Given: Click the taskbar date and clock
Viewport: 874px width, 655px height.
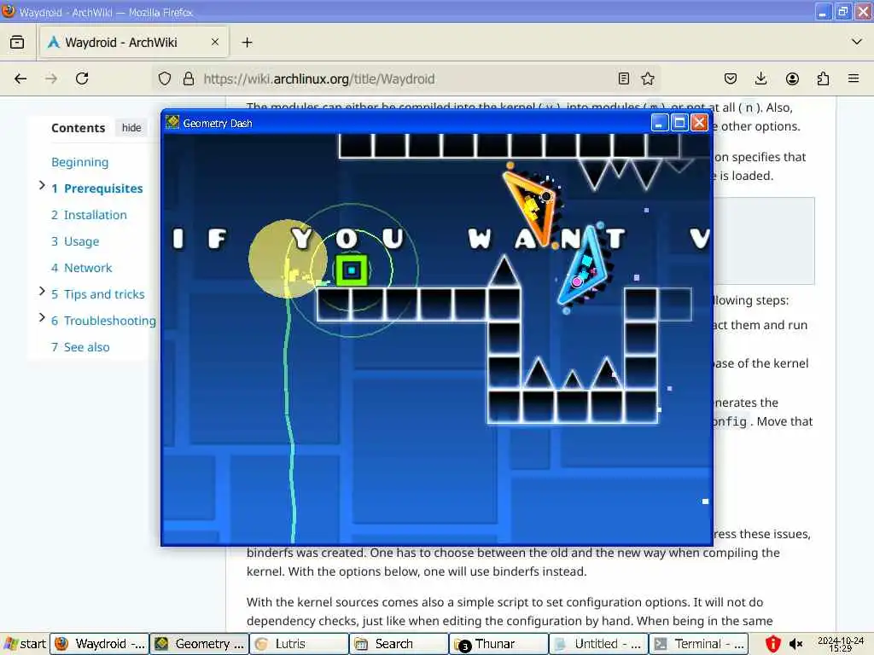Looking at the screenshot, I should pyautogui.click(x=841, y=644).
